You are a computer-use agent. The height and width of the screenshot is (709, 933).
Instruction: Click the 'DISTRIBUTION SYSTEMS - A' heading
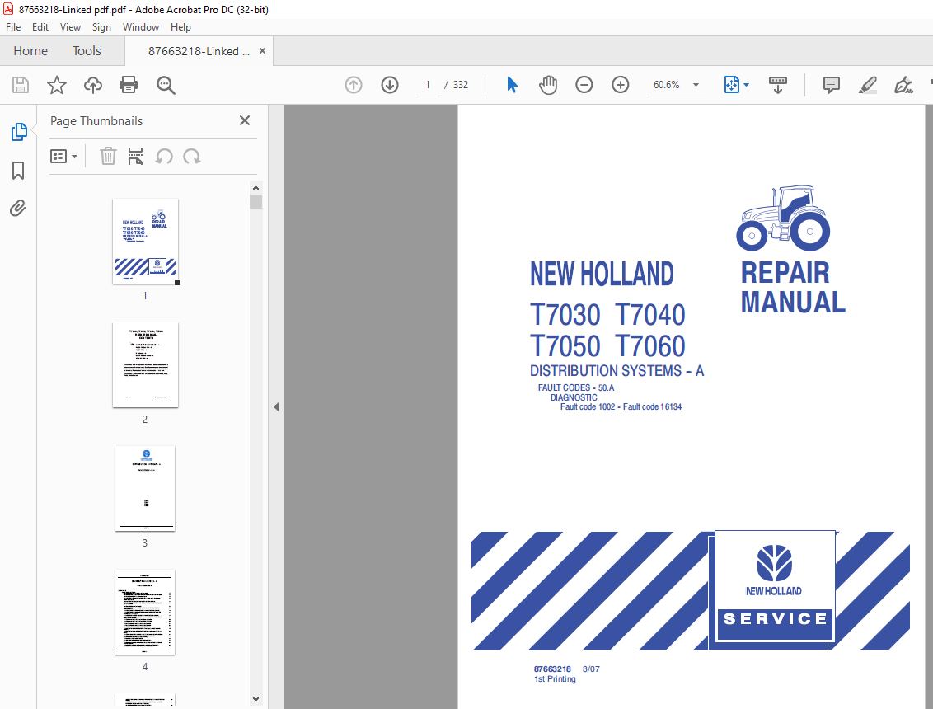pyautogui.click(x=617, y=371)
